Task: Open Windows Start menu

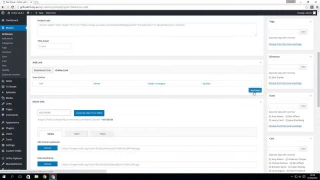Action: (4, 176)
